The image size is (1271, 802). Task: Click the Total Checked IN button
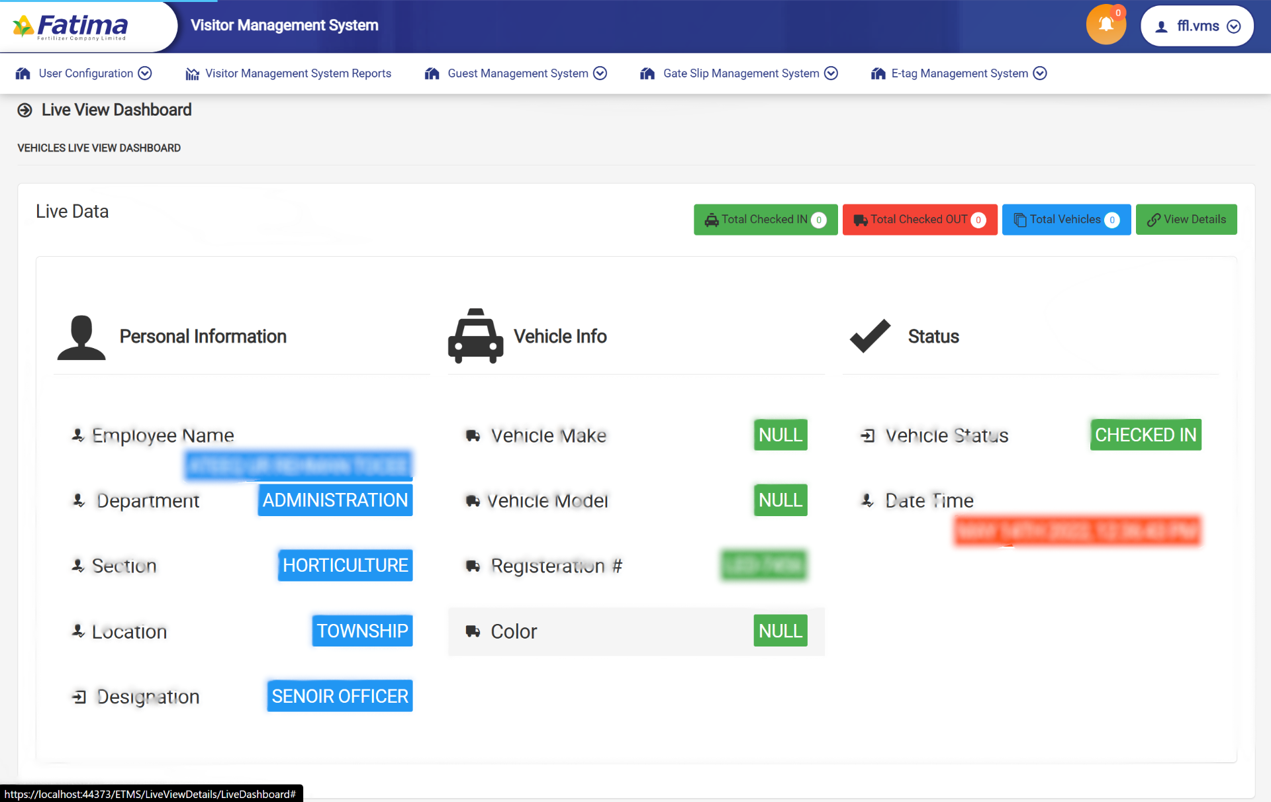[x=765, y=220]
